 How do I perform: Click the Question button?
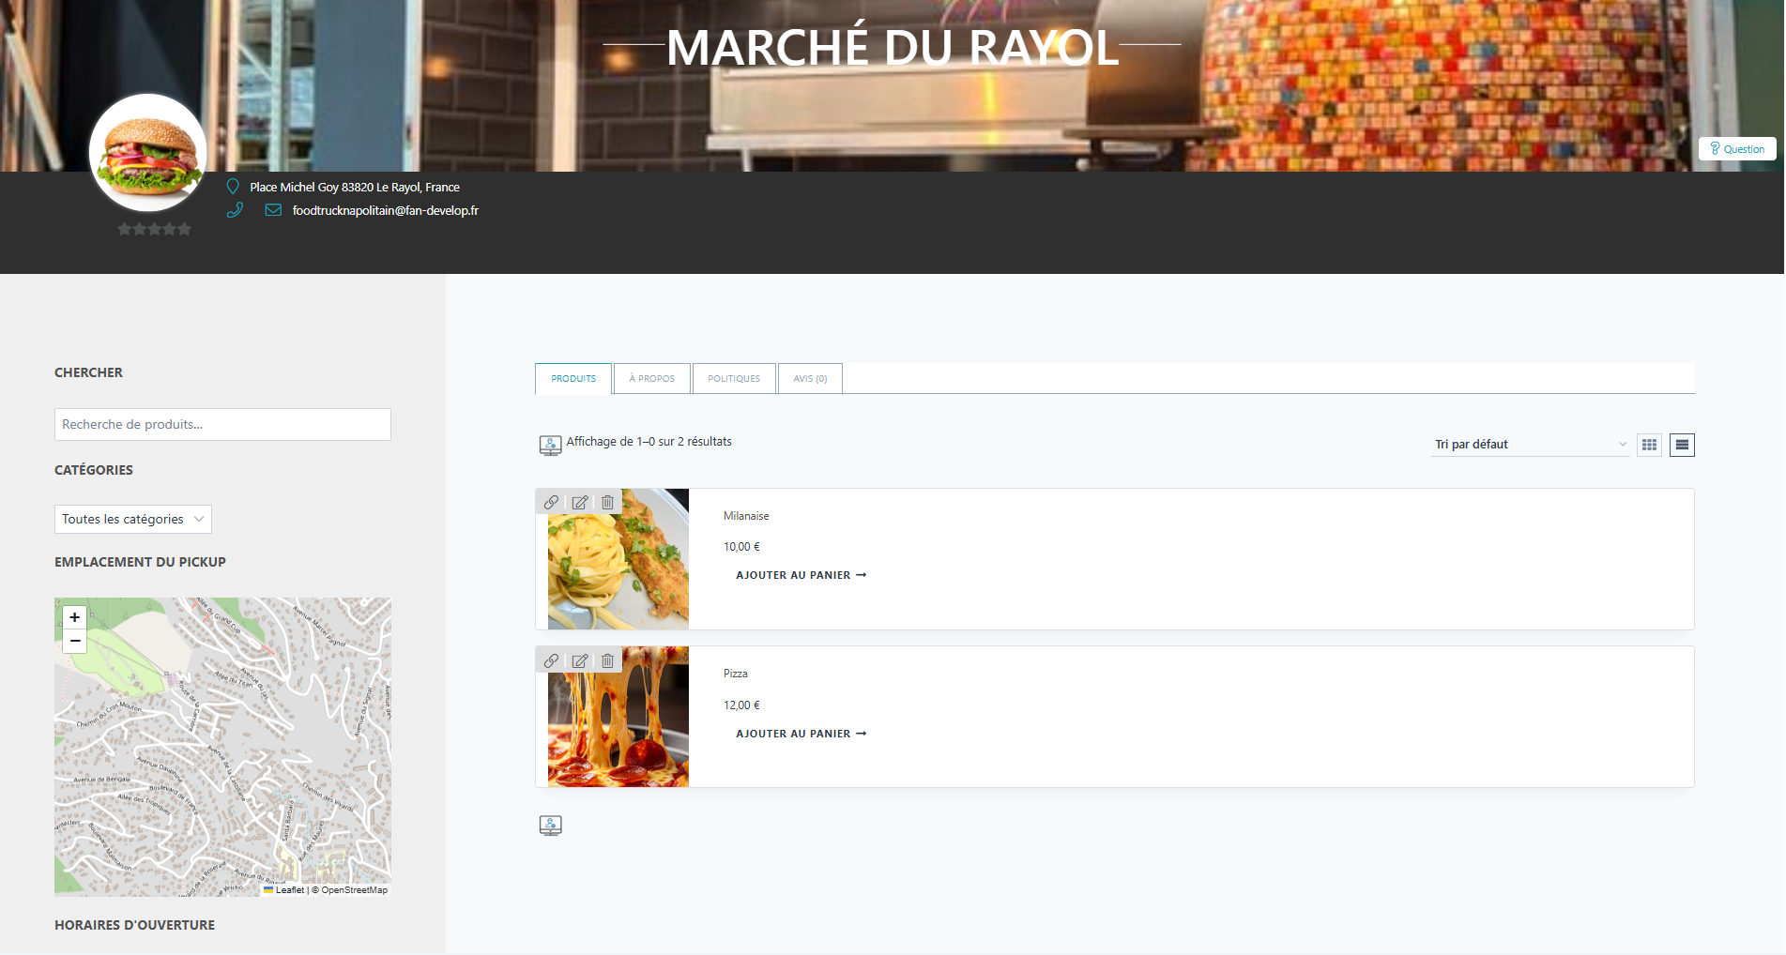pos(1736,148)
